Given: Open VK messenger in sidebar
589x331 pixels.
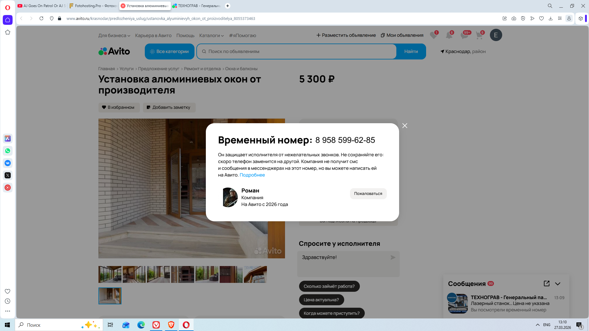Looking at the screenshot, I should point(8,163).
